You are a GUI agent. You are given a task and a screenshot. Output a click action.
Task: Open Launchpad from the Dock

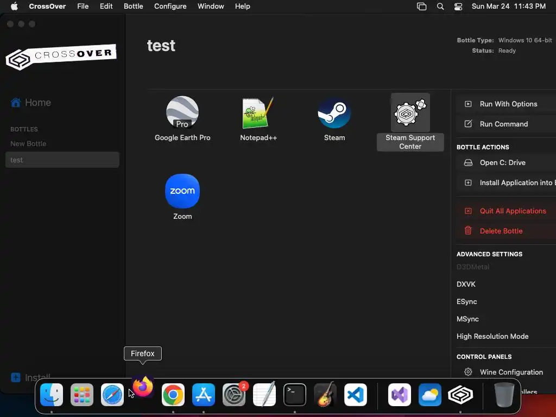[82, 395]
